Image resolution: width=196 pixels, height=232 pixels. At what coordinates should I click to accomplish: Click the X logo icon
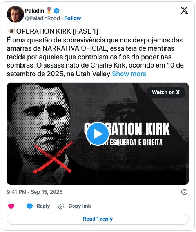184,10
